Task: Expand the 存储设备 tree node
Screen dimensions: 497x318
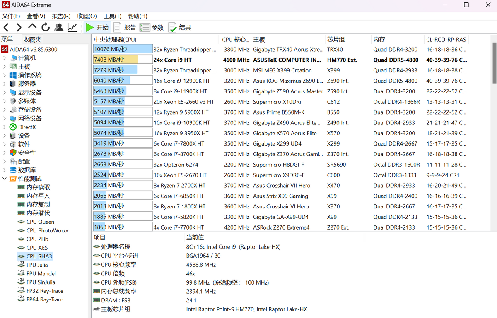Action: tap(5, 110)
